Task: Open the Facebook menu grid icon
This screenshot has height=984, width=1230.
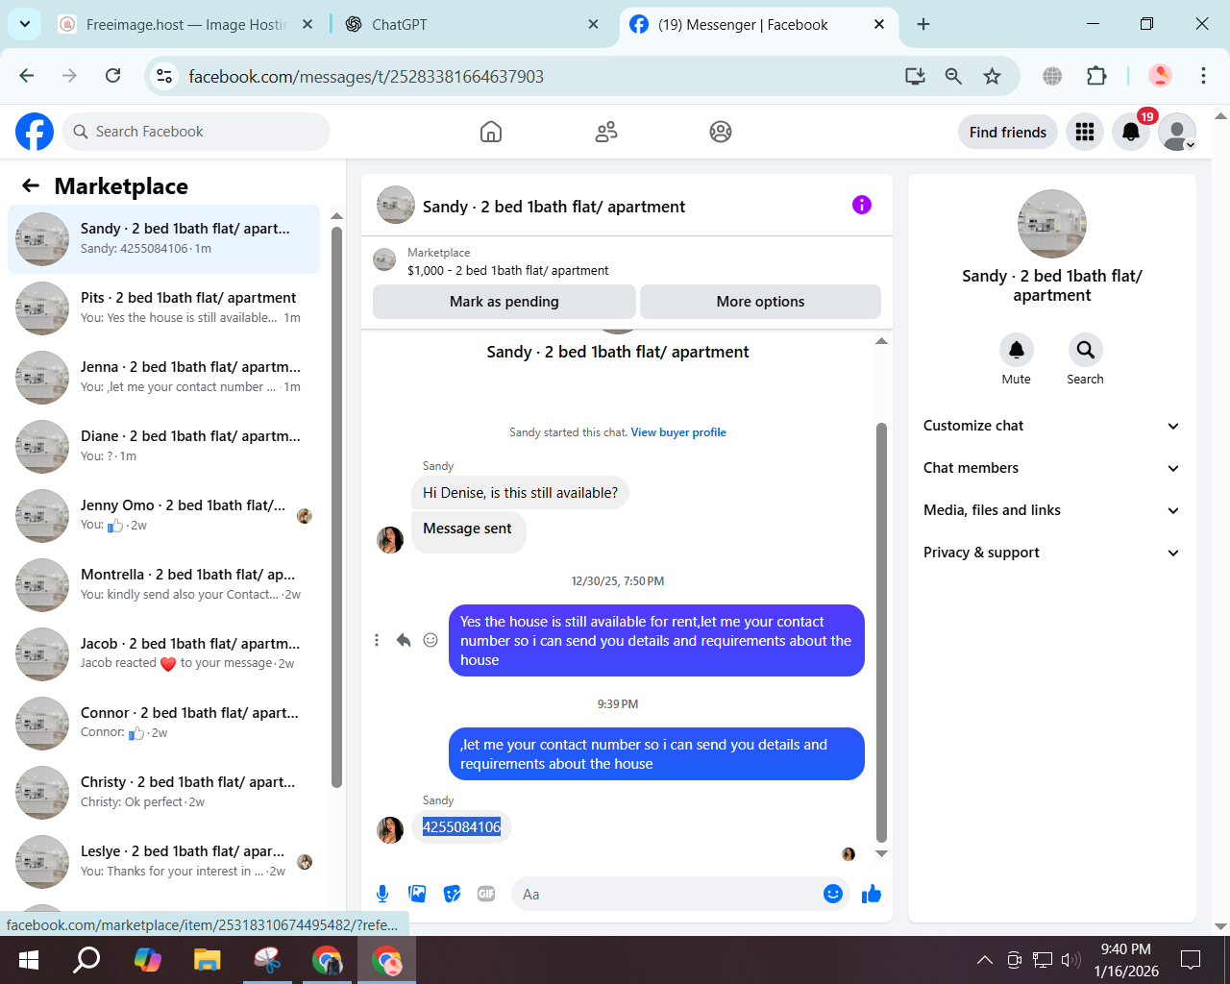Action: 1085,132
